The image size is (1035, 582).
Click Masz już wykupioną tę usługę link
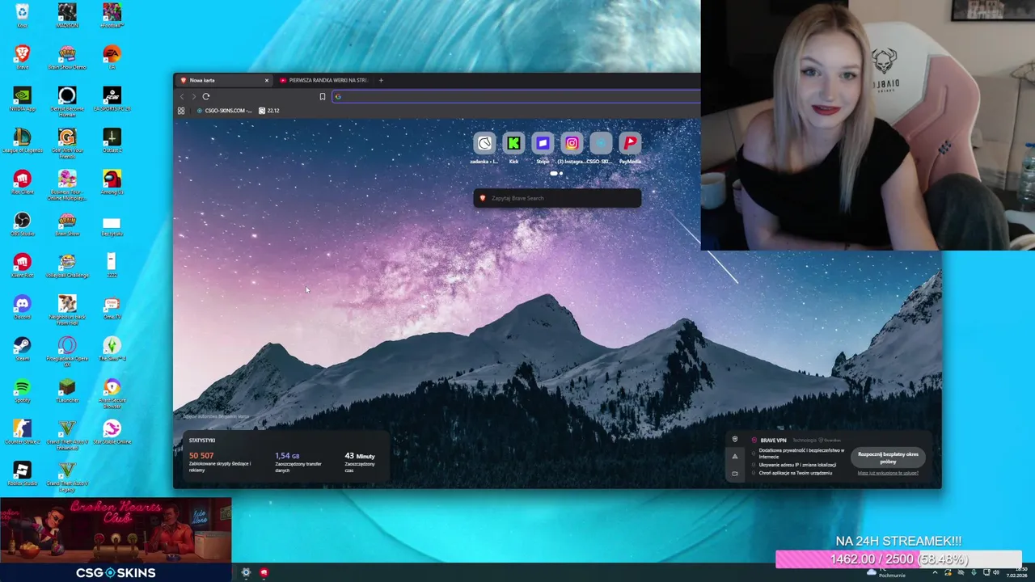click(888, 473)
